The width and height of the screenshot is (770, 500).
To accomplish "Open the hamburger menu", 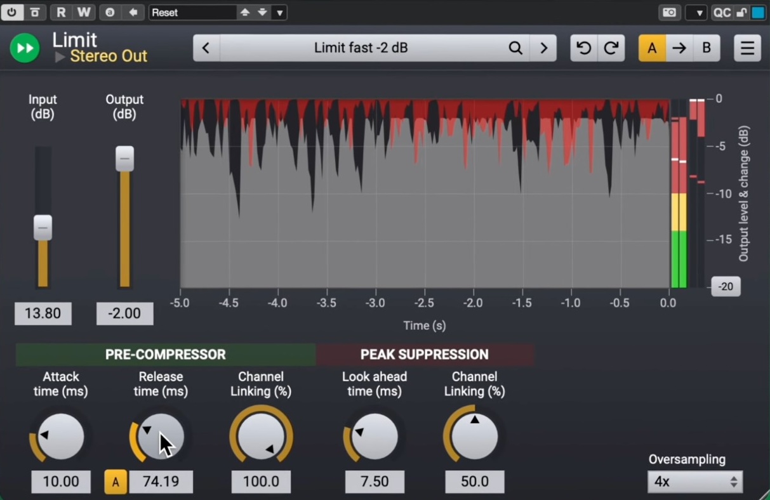I will pos(747,48).
